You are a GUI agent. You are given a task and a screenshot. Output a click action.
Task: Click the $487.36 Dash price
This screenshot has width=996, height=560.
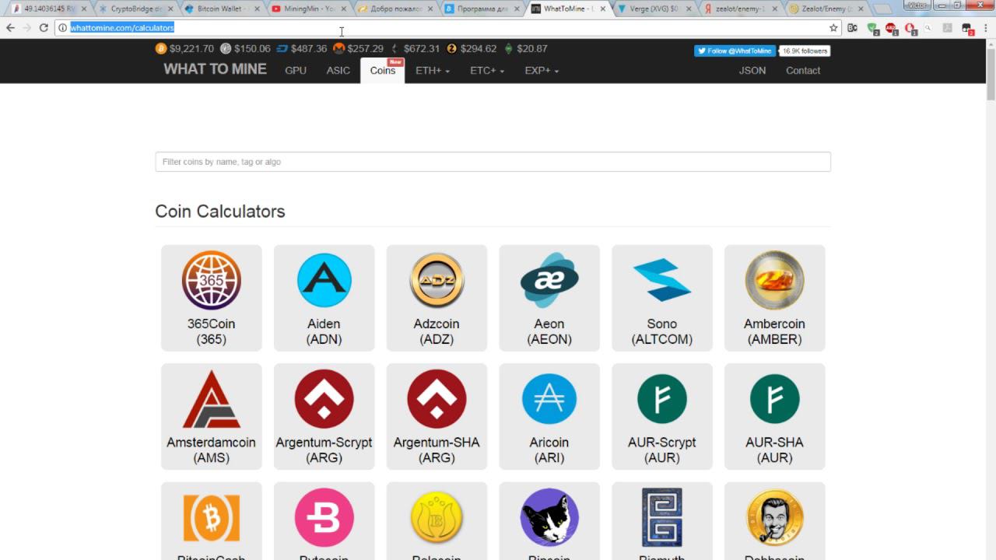pos(309,48)
